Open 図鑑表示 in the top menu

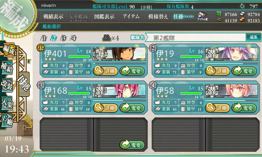(x=104, y=16)
